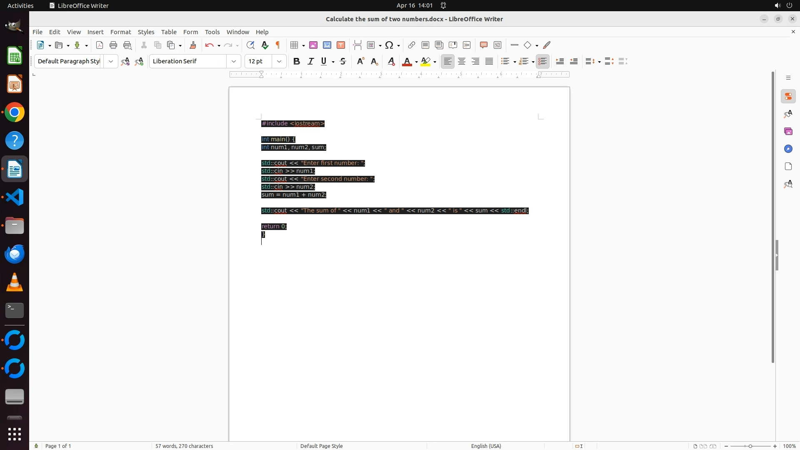Screen dimensions: 800x450
Task: Click the Print icon in toolbar
Action: 113,45
